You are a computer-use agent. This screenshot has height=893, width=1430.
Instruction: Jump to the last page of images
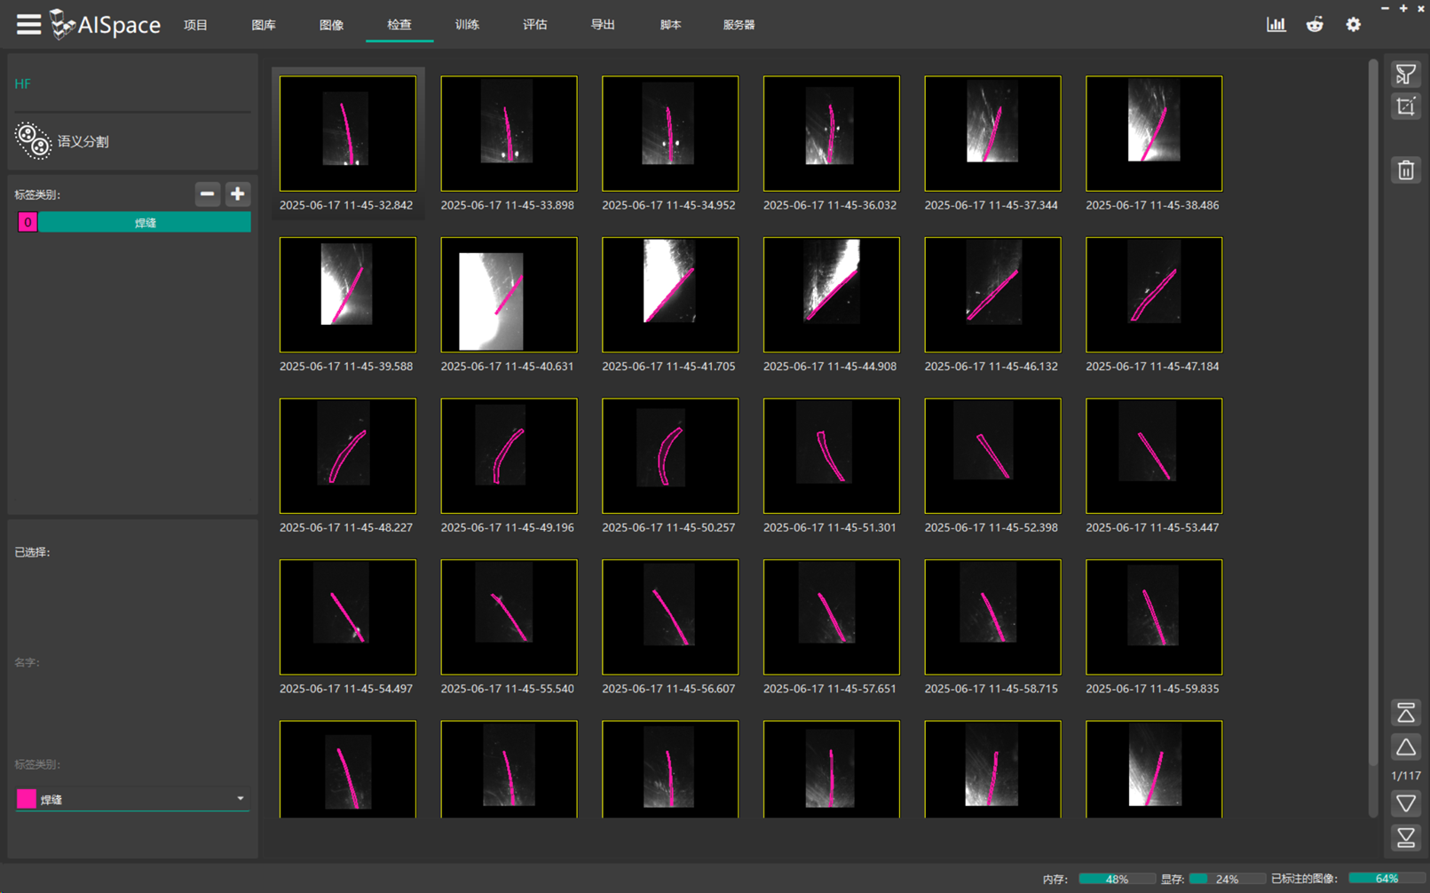tap(1405, 838)
